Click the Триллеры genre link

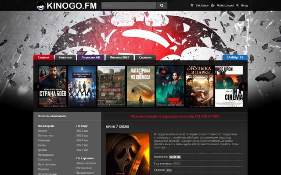click(x=44, y=160)
